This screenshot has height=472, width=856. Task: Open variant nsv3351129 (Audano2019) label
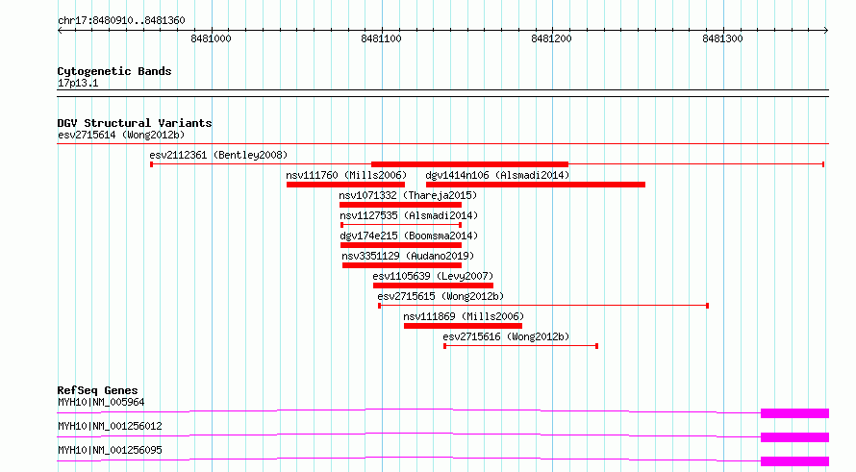[408, 256]
